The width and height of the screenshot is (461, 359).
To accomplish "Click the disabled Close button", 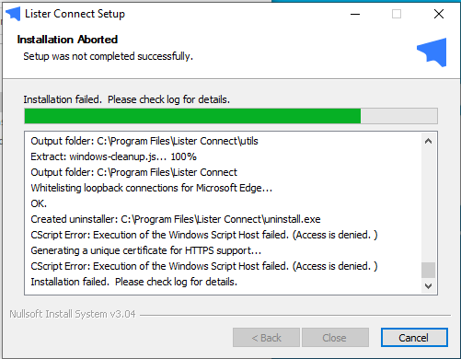I will [x=335, y=338].
